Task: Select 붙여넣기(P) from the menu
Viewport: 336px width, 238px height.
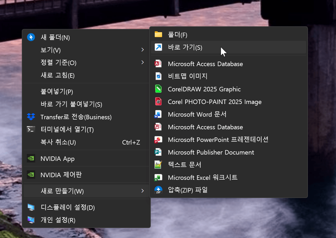Action: pyautogui.click(x=86, y=92)
